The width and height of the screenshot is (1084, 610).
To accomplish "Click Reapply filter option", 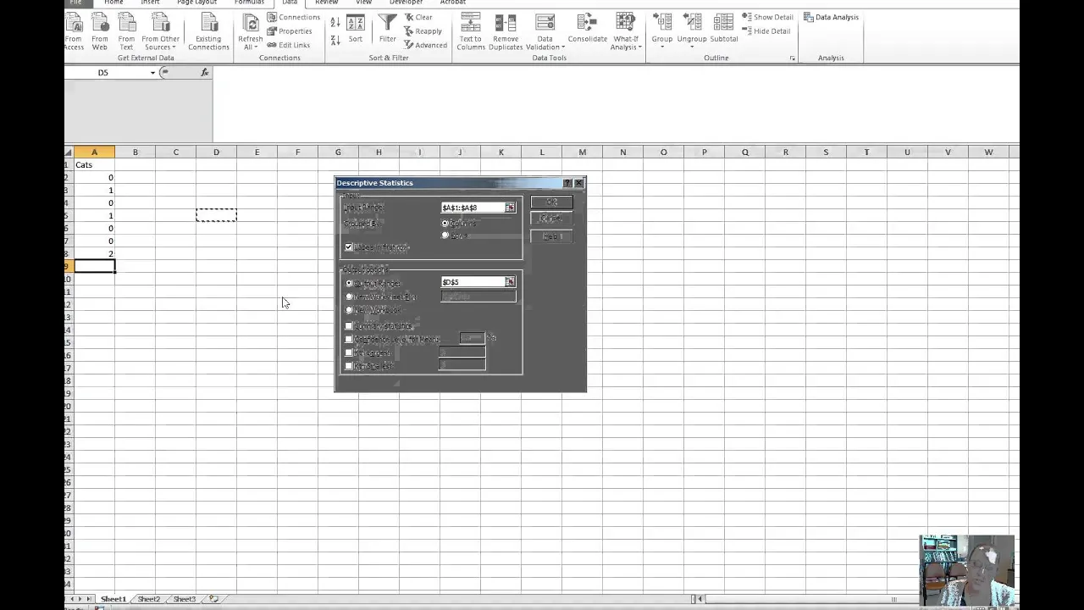I will pyautogui.click(x=423, y=31).
